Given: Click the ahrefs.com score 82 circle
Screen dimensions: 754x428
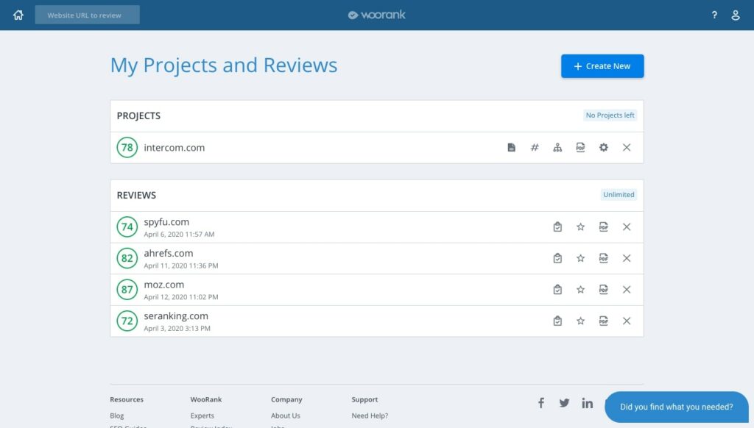Looking at the screenshot, I should tap(127, 258).
